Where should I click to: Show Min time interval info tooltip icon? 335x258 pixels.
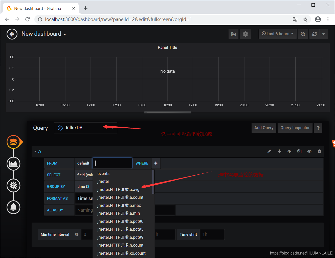77,234
